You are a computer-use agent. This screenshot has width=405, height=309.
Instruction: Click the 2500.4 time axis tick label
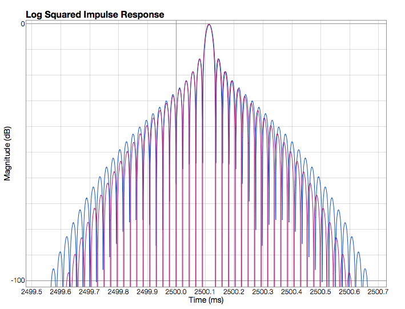(291, 292)
